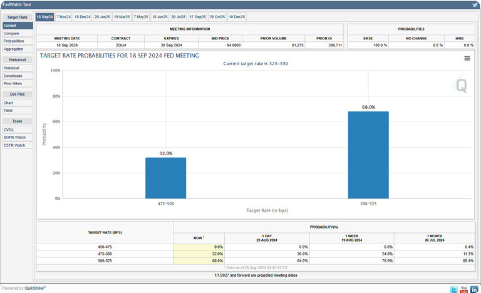Open the Dot Plot Chart item
This screenshot has width=481, height=293.
click(8, 103)
